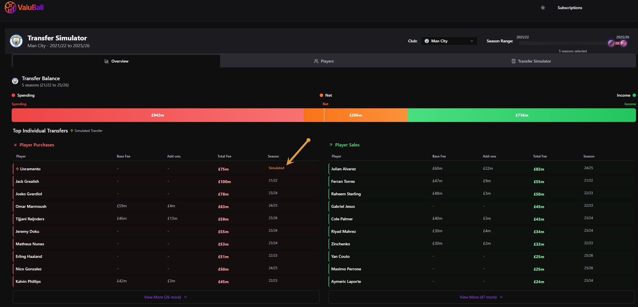
Task: Click the left season range slider handle
Action: click(x=611, y=43)
